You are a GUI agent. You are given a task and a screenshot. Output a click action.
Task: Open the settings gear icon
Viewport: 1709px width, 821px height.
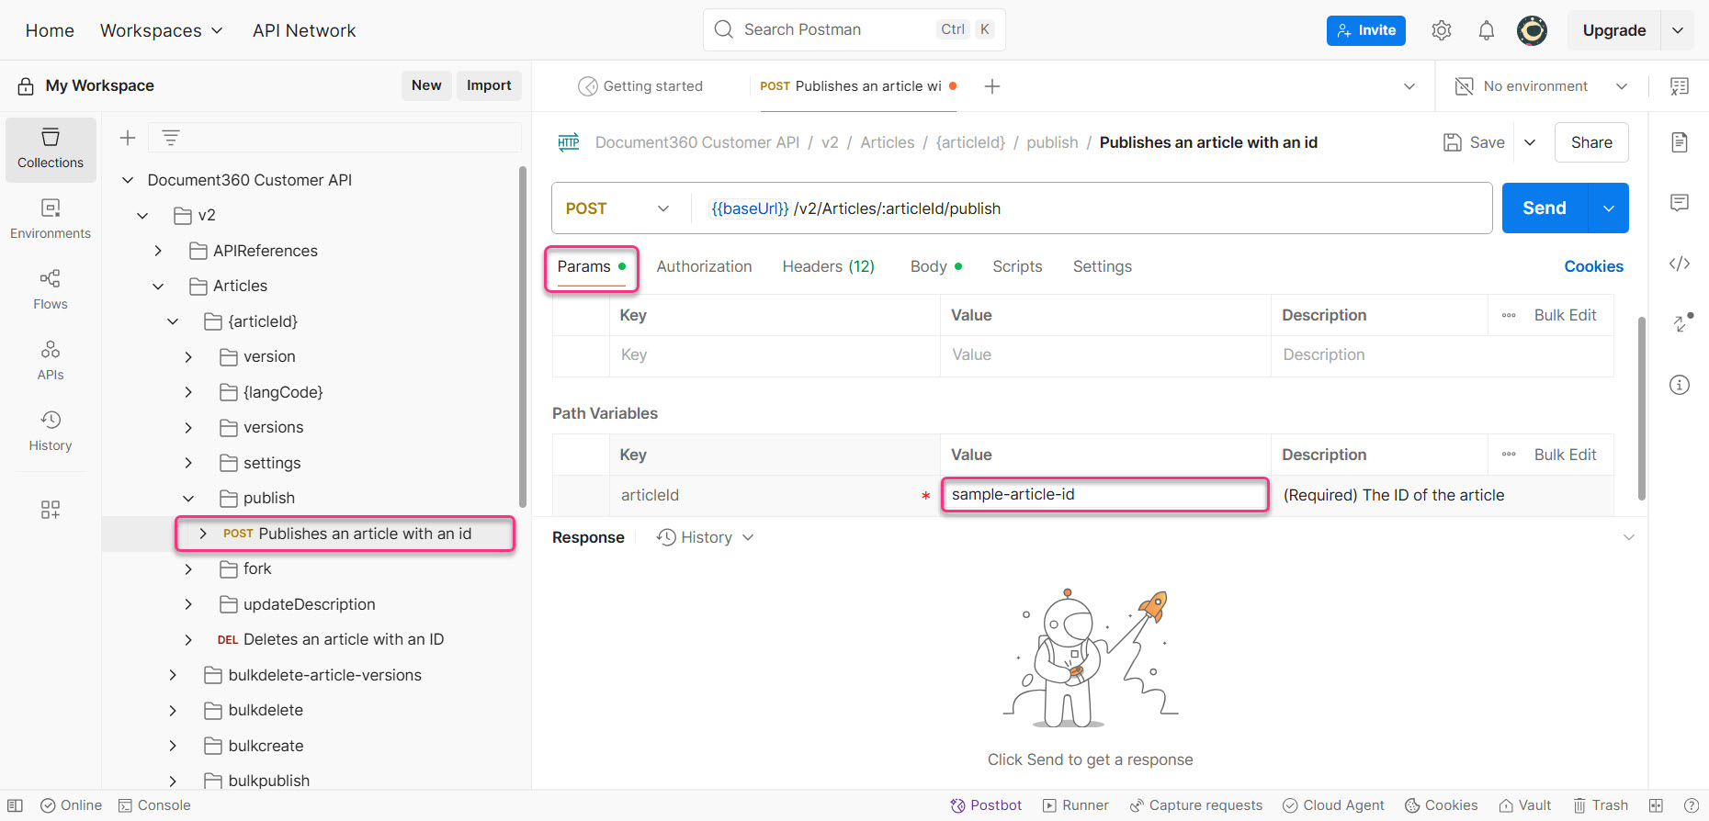1442,30
